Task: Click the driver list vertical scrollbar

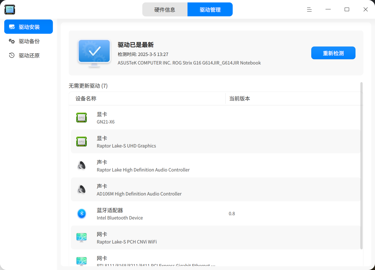Action: pyautogui.click(x=361, y=165)
